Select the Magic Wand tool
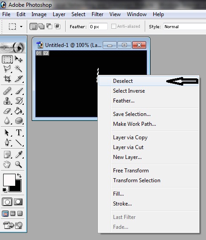The width and height of the screenshot is (206, 240). pos(19,69)
